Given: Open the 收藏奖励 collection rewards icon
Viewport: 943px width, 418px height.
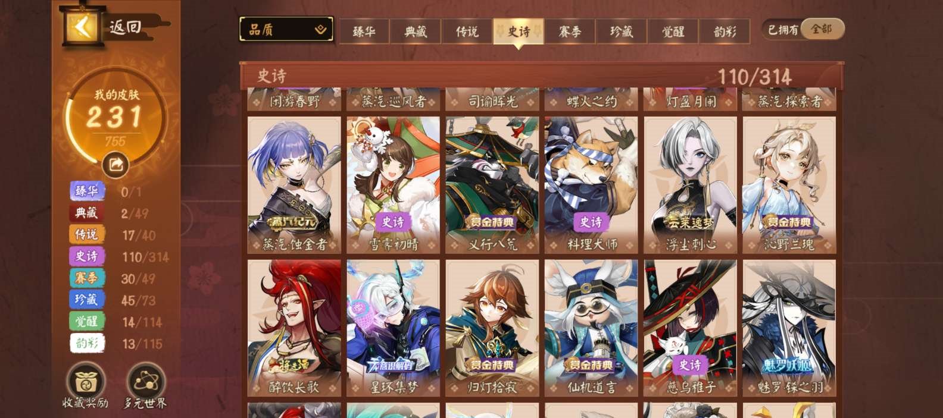Looking at the screenshot, I should coord(86,385).
